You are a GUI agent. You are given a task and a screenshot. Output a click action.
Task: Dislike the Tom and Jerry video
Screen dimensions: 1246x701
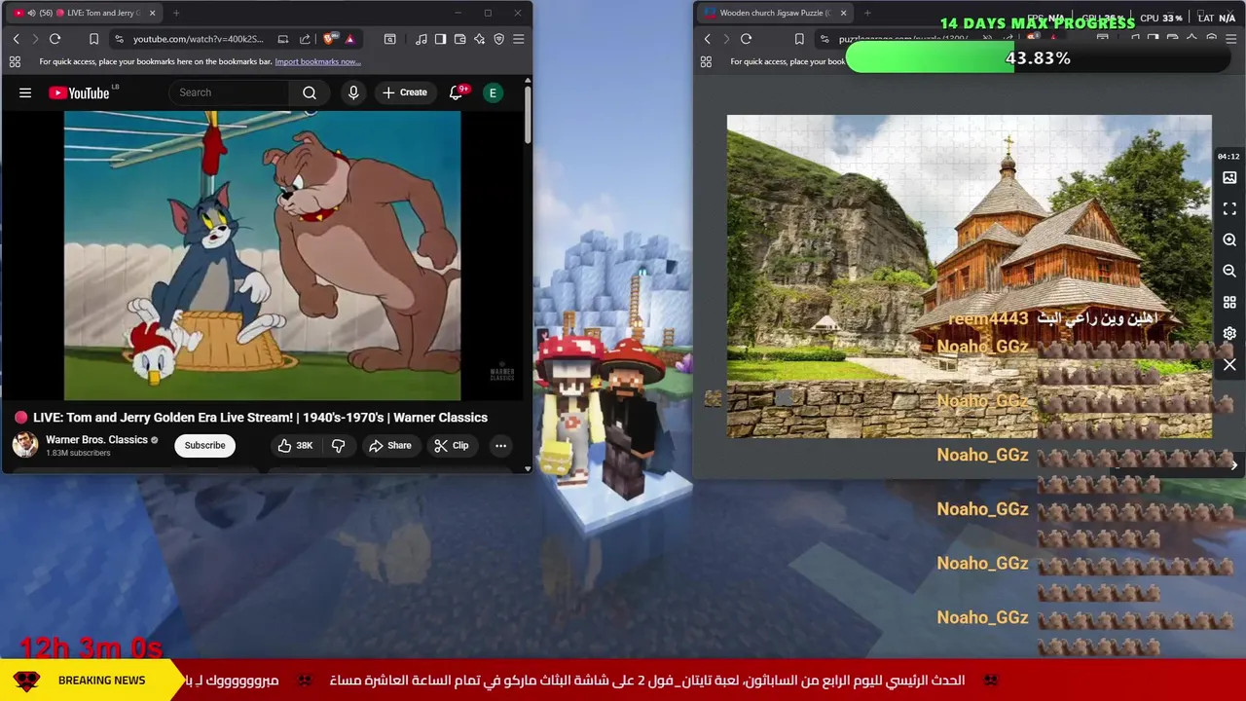click(338, 445)
